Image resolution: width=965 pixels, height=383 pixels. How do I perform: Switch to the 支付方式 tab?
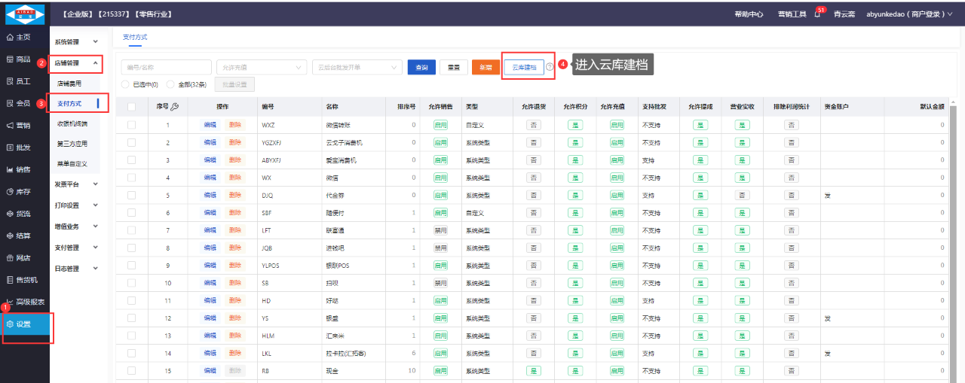pyautogui.click(x=135, y=37)
